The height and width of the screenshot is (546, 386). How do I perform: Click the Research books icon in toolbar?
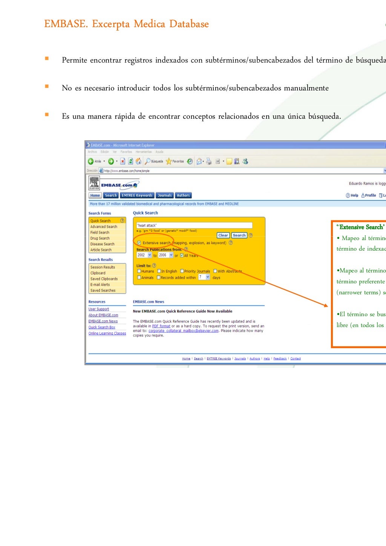(237, 161)
